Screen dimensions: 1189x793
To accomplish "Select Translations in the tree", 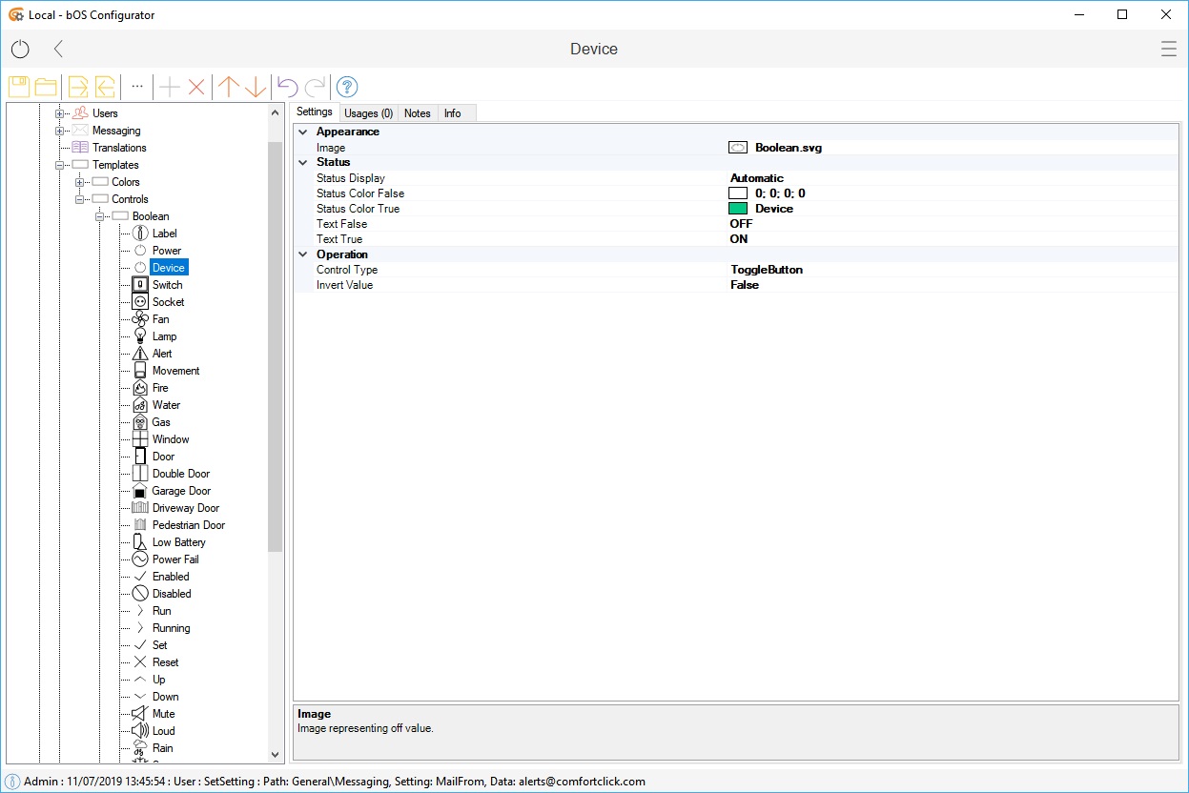I will 119,148.
